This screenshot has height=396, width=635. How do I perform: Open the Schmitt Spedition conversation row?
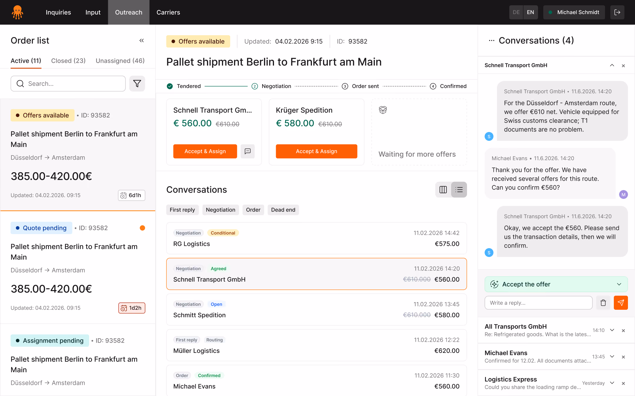[x=316, y=309]
